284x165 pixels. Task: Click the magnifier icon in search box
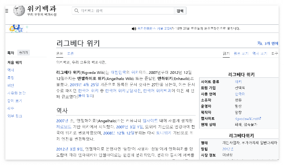(76, 11)
